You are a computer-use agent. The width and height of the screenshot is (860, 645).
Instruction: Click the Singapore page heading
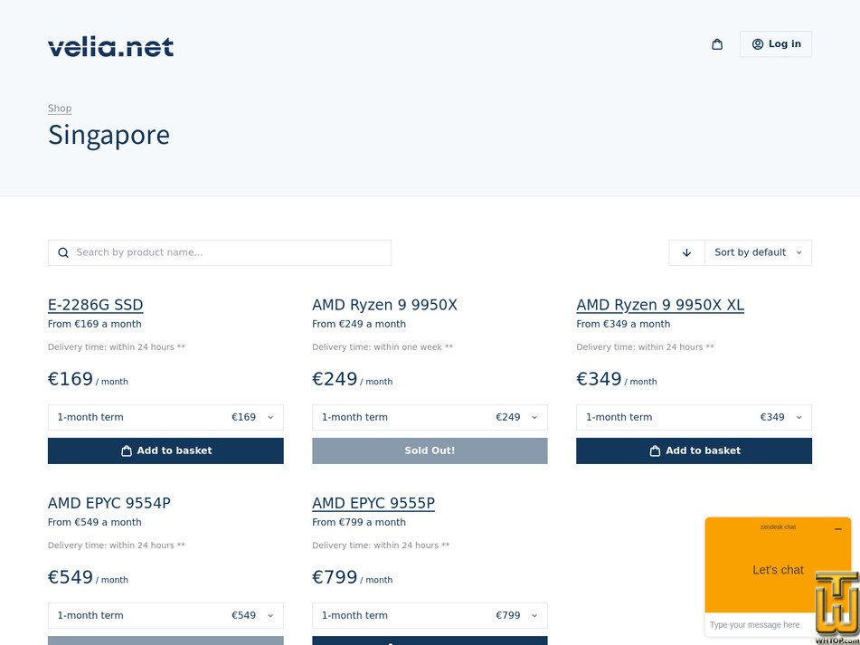point(109,135)
